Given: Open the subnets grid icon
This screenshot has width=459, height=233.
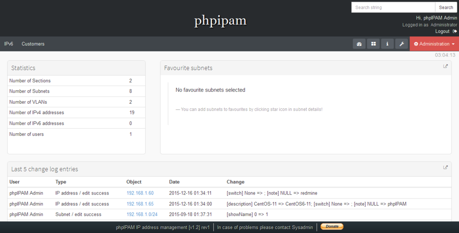Looking at the screenshot, I should point(373,44).
